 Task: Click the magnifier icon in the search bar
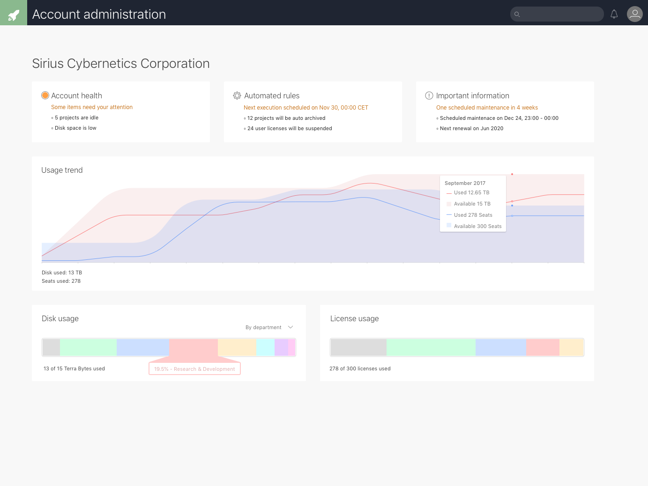(517, 14)
